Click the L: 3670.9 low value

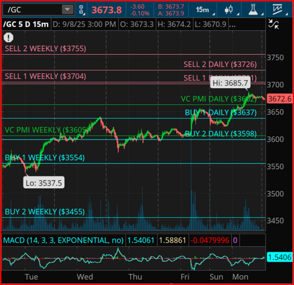click(211, 24)
